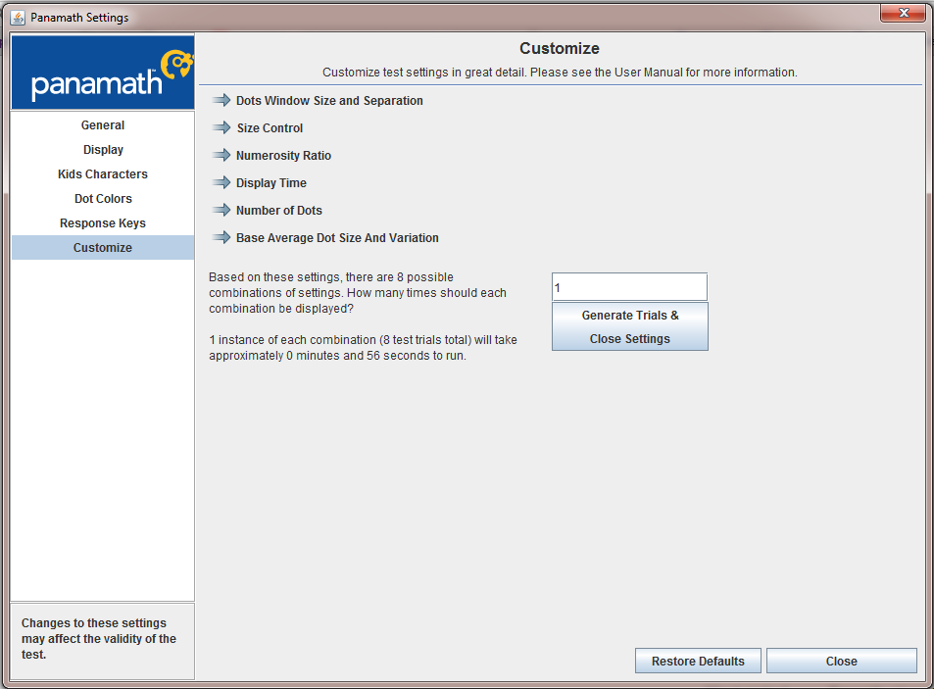Select the Display settings tab

(x=103, y=150)
